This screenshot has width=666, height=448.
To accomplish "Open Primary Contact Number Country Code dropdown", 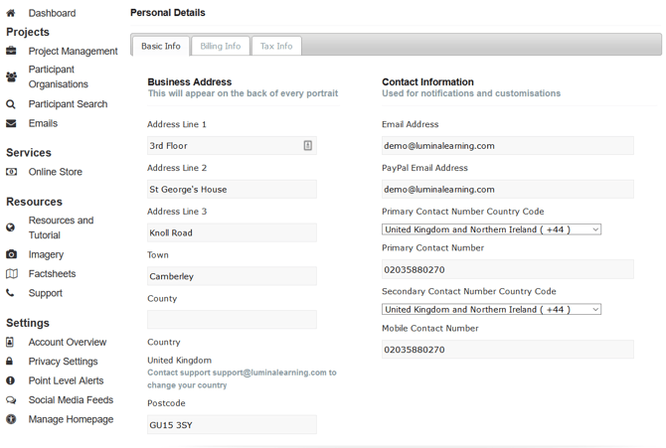I will pyautogui.click(x=491, y=229).
